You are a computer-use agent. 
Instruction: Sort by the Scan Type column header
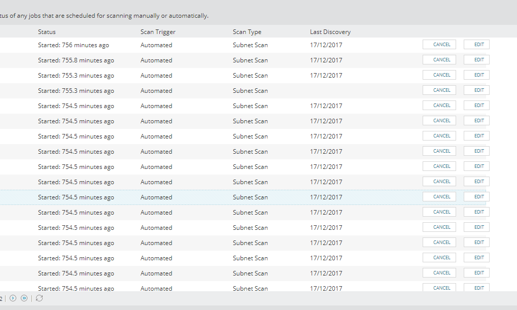click(x=247, y=32)
